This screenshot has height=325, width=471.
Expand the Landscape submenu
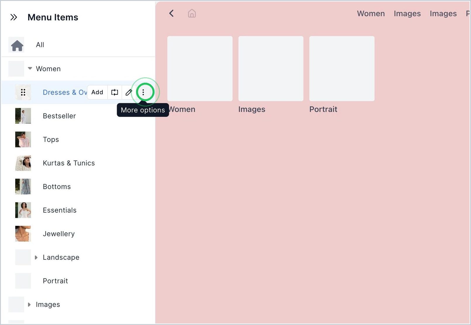[36, 257]
